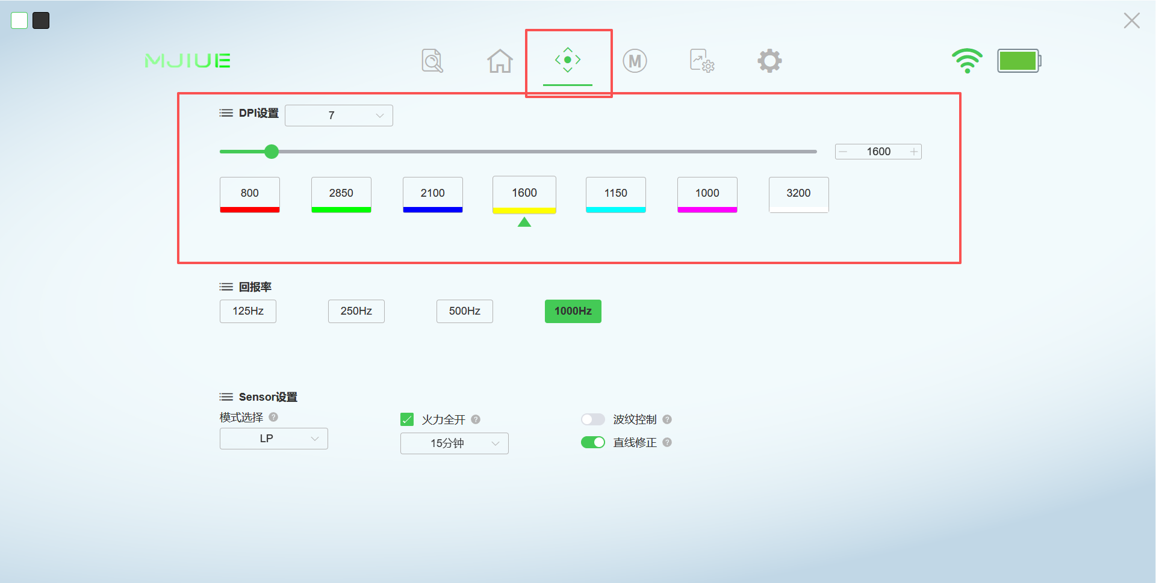Image resolution: width=1156 pixels, height=583 pixels.
Task: Click help icon next to 模式选择
Action: (273, 417)
